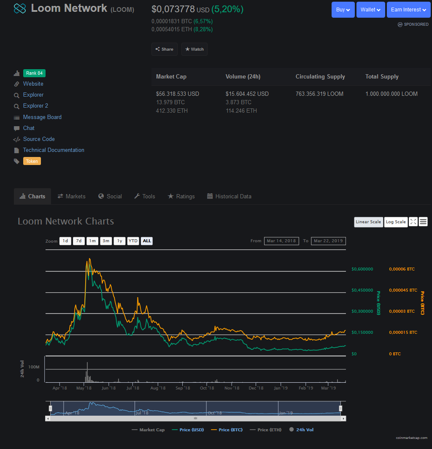The width and height of the screenshot is (432, 449).
Task: Click the Rank 84 badge
Action: pyautogui.click(x=34, y=73)
